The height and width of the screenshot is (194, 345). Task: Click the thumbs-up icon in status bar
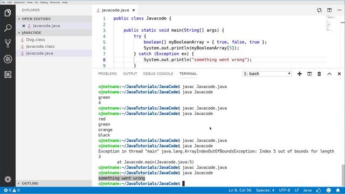(319, 190)
